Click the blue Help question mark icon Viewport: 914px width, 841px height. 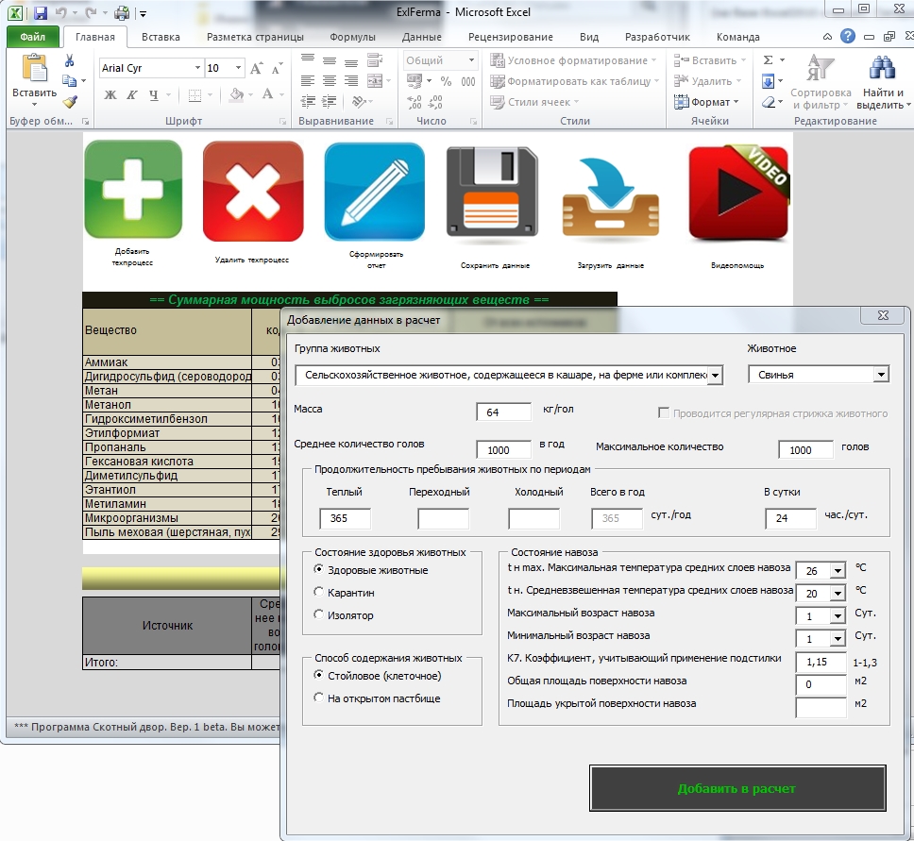pyautogui.click(x=848, y=36)
